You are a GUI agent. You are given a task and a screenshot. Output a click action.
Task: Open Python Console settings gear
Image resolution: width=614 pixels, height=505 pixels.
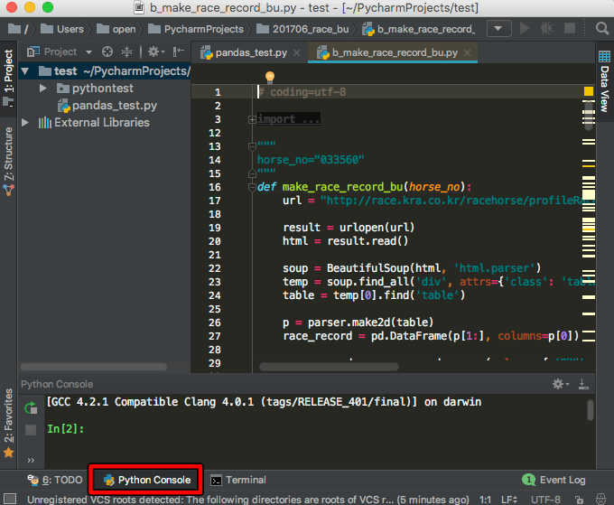(561, 384)
